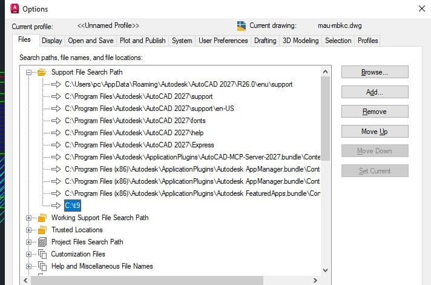The image size is (431, 285).
Task: Click arrow icon beside AutoCAD-MCP-Server-2027.bundle path
Action: click(56, 157)
